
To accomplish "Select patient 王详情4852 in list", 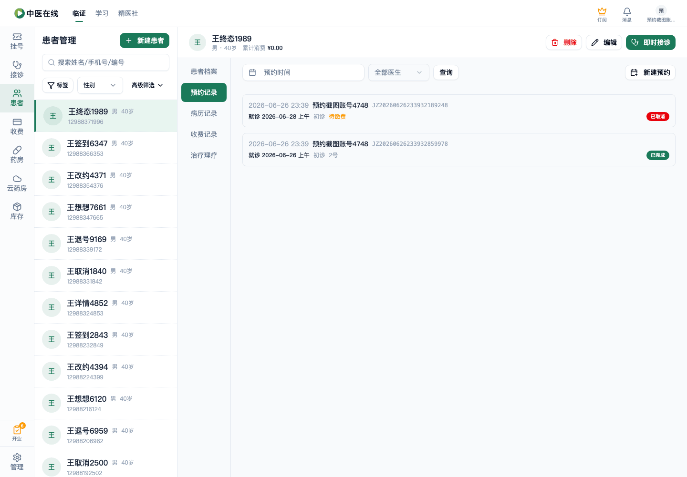I will [105, 307].
